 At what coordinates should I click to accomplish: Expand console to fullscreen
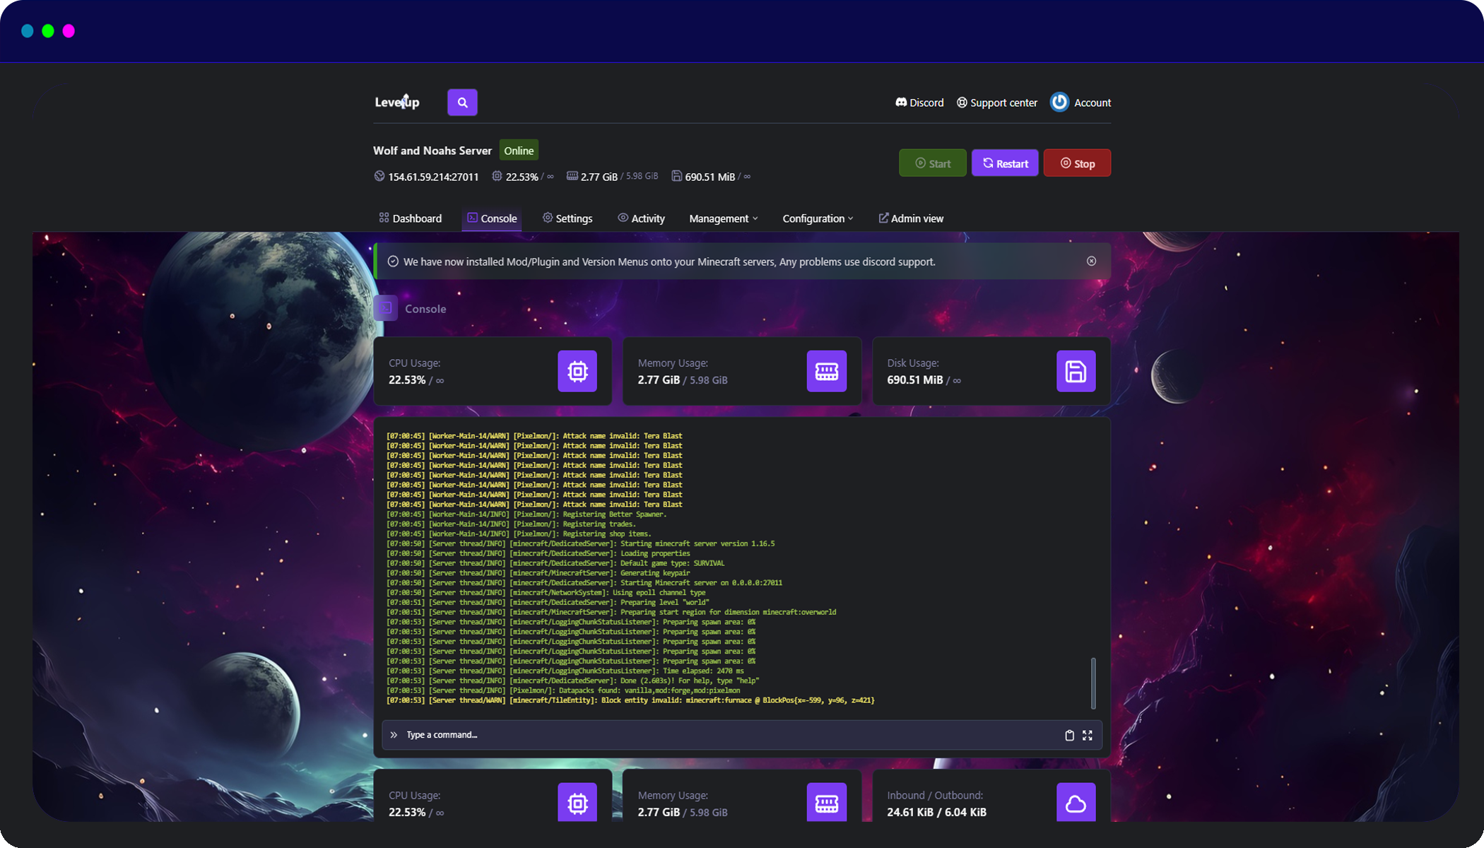click(1088, 735)
